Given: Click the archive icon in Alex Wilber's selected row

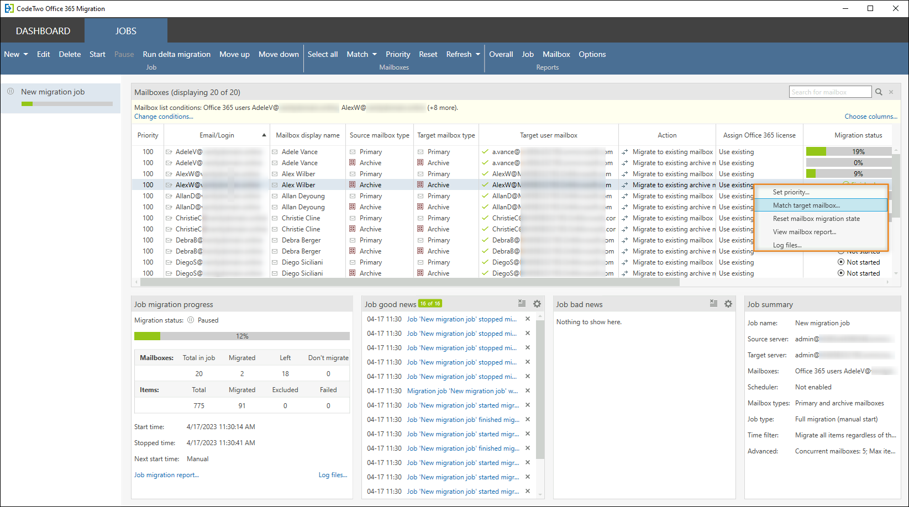Looking at the screenshot, I should pyautogui.click(x=352, y=184).
